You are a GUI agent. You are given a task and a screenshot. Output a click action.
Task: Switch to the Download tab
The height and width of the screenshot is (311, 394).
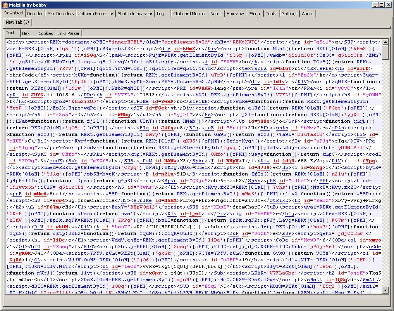(x=14, y=13)
